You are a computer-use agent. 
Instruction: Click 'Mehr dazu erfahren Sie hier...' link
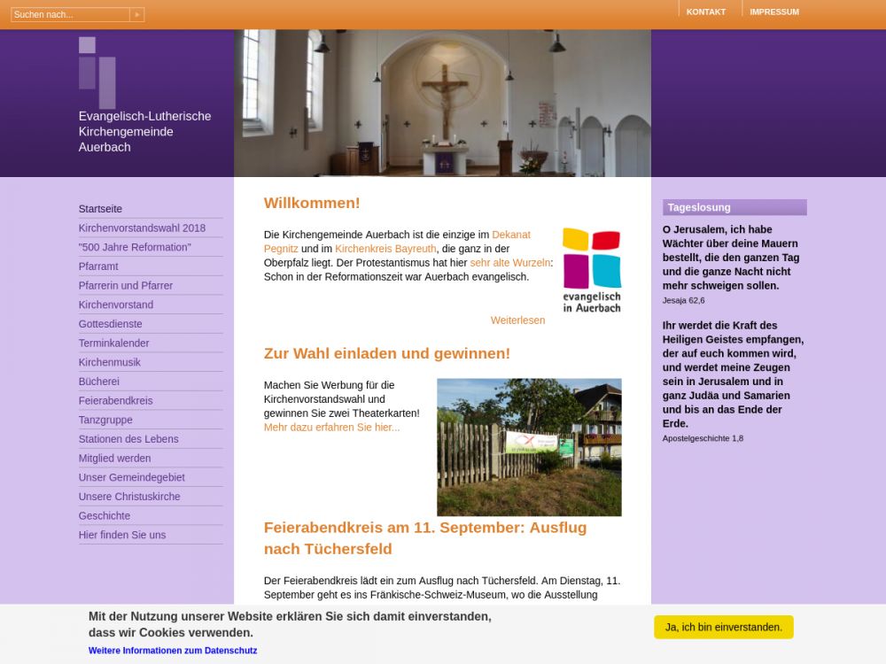[x=331, y=428]
